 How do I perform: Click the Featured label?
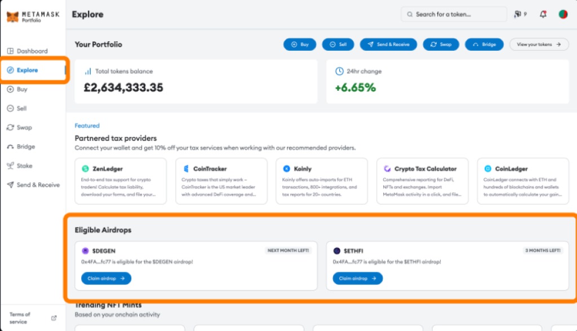(x=87, y=126)
